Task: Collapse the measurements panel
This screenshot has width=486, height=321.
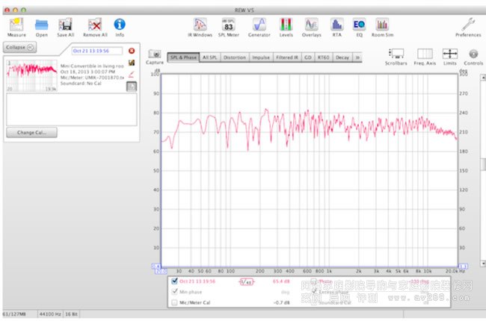Action: (21, 46)
